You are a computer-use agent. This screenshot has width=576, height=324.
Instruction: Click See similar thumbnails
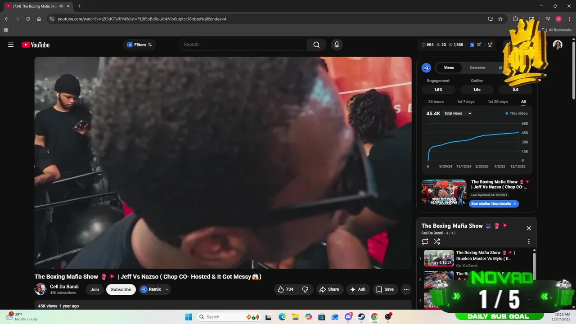[494, 204]
